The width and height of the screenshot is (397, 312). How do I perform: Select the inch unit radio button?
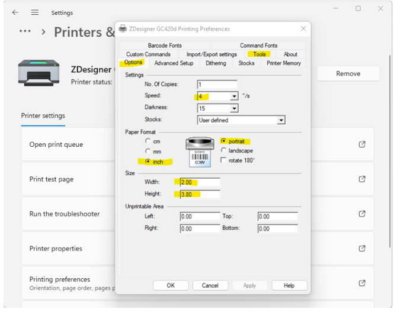coord(148,161)
